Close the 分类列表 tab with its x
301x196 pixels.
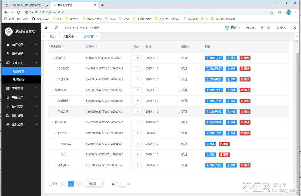[97, 36]
